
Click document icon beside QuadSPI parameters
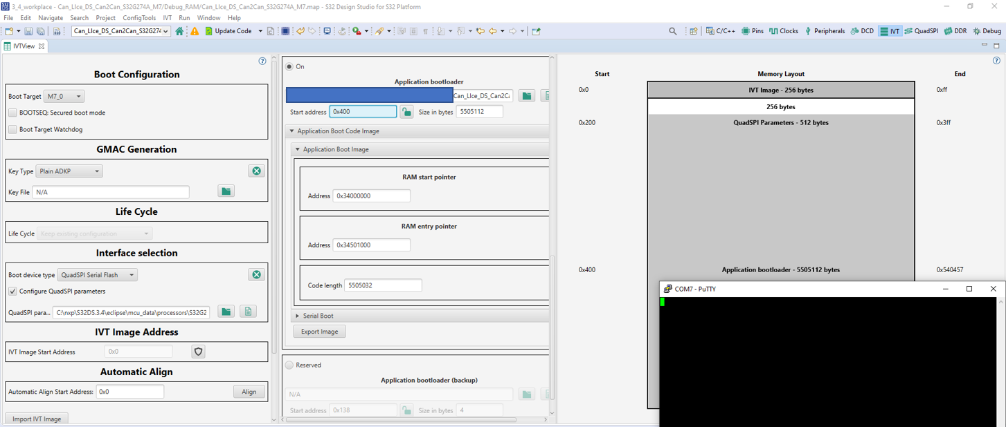(x=248, y=312)
